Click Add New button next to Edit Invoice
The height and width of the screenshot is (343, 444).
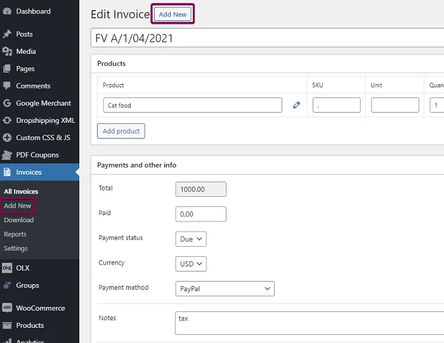pos(173,14)
